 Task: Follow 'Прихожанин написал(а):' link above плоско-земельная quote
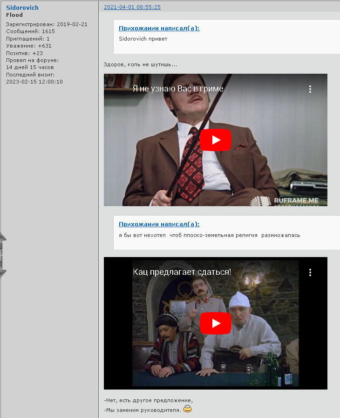(159, 224)
